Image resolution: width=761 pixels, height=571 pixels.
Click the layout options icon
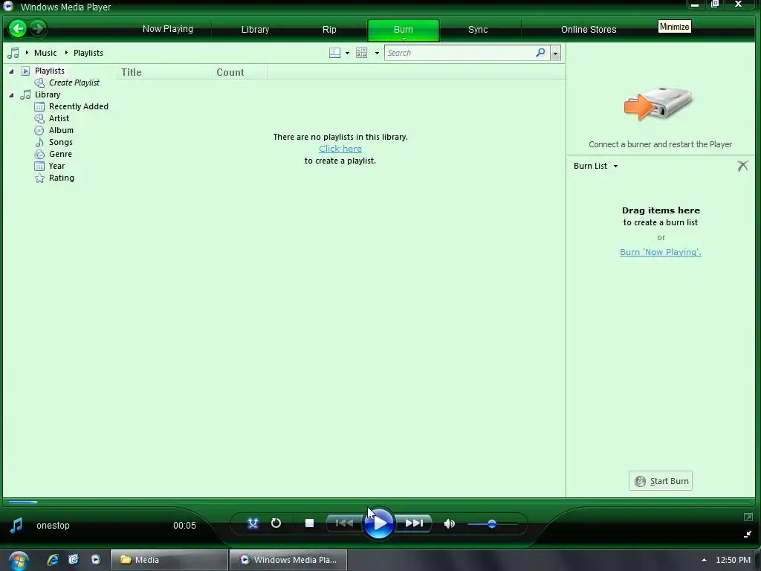pyautogui.click(x=335, y=53)
